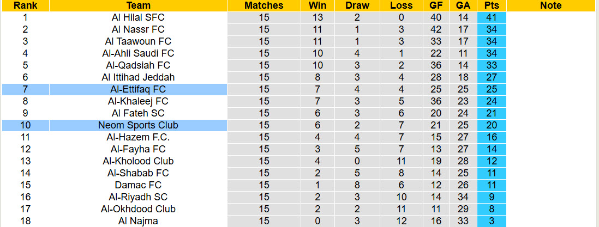Sort table by Matches header
This screenshot has height=227, width=599.
(x=264, y=5)
